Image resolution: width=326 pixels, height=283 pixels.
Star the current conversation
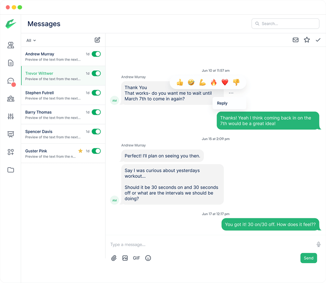pyautogui.click(x=307, y=40)
